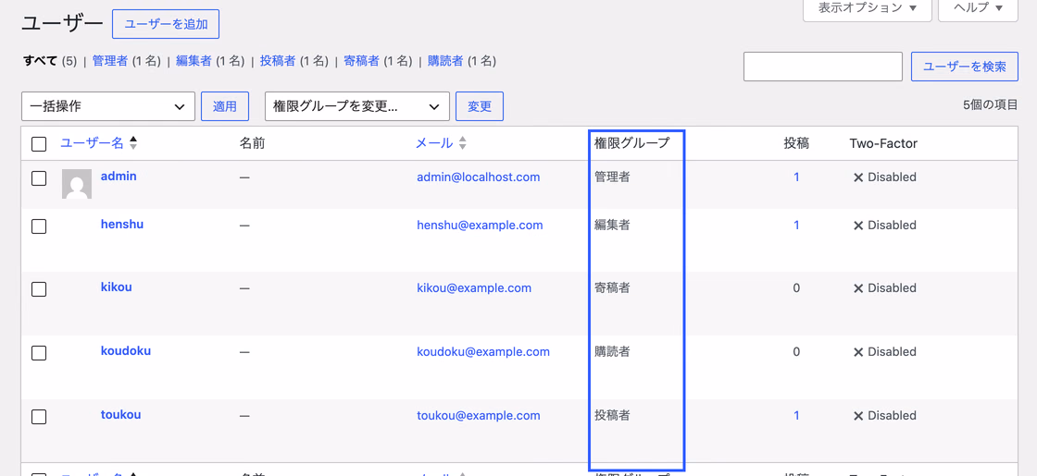Click the Two-Factor column header
Screen dimensions: 1037x476
coord(883,143)
